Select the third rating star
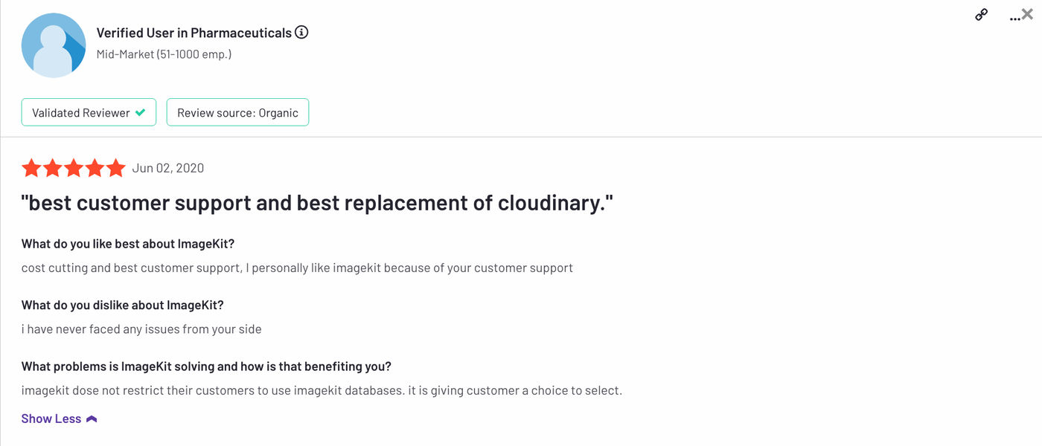Image resolution: width=1042 pixels, height=446 pixels. [x=73, y=168]
